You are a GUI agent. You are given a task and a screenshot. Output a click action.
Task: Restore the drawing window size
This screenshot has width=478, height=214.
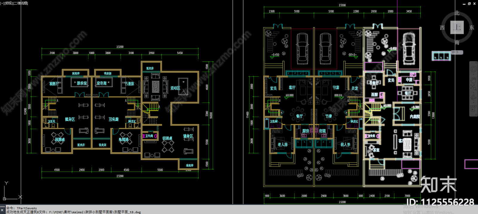[469, 4]
